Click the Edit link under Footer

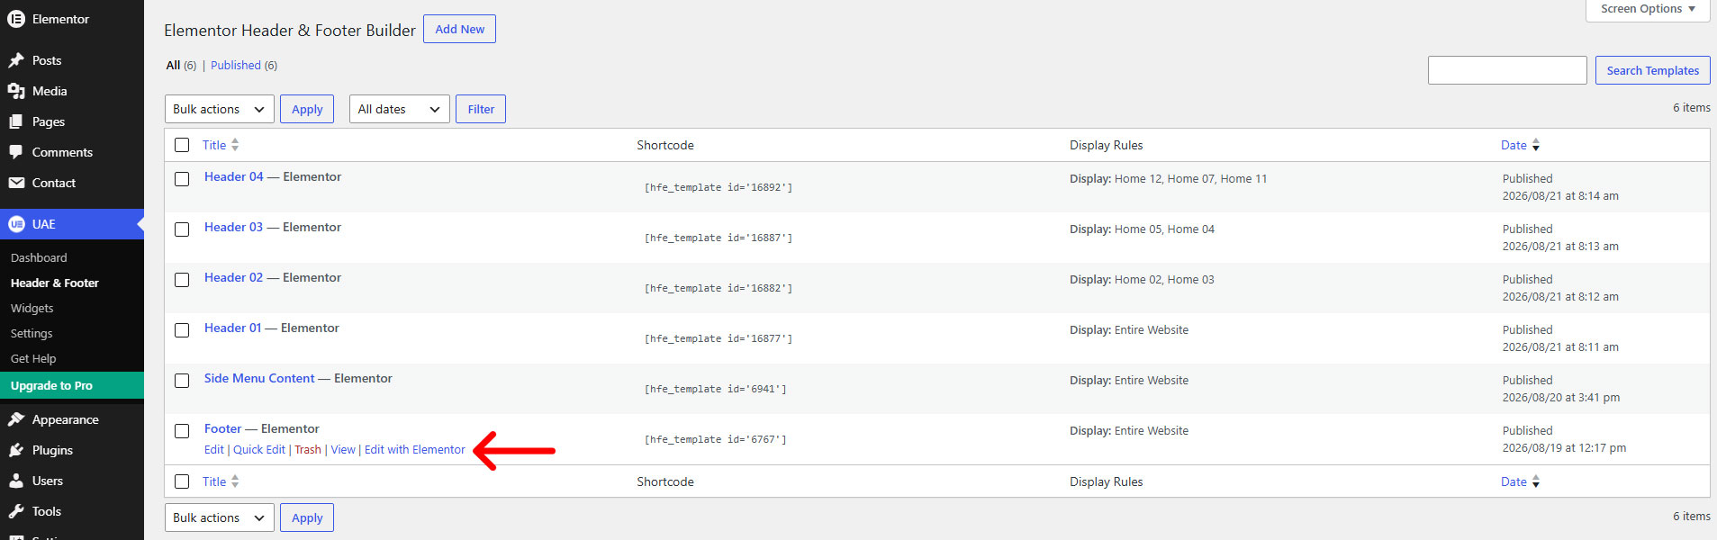[x=213, y=449]
